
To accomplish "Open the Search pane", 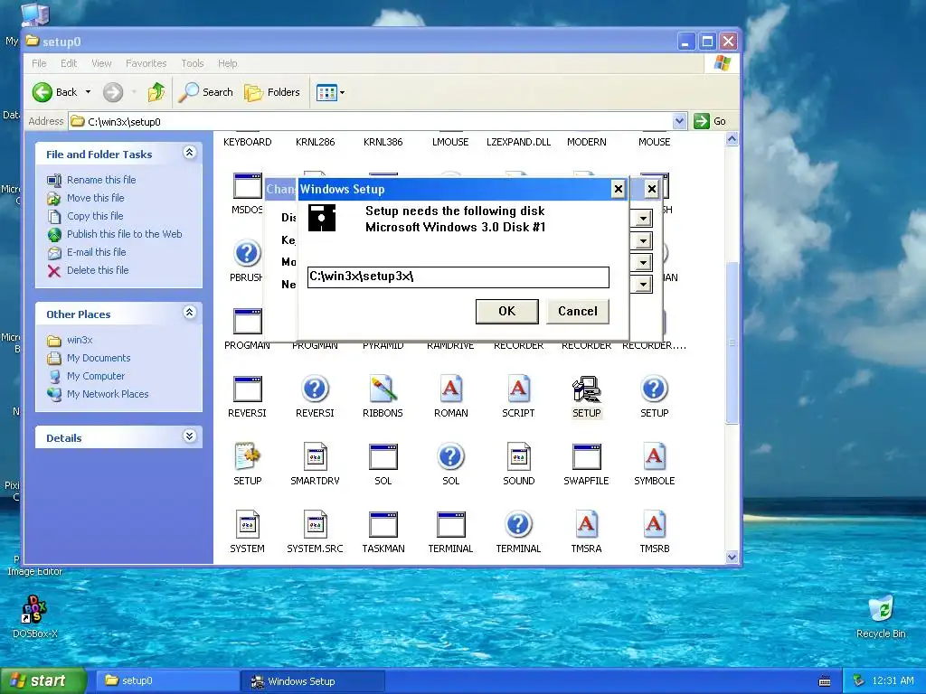I will click(205, 92).
